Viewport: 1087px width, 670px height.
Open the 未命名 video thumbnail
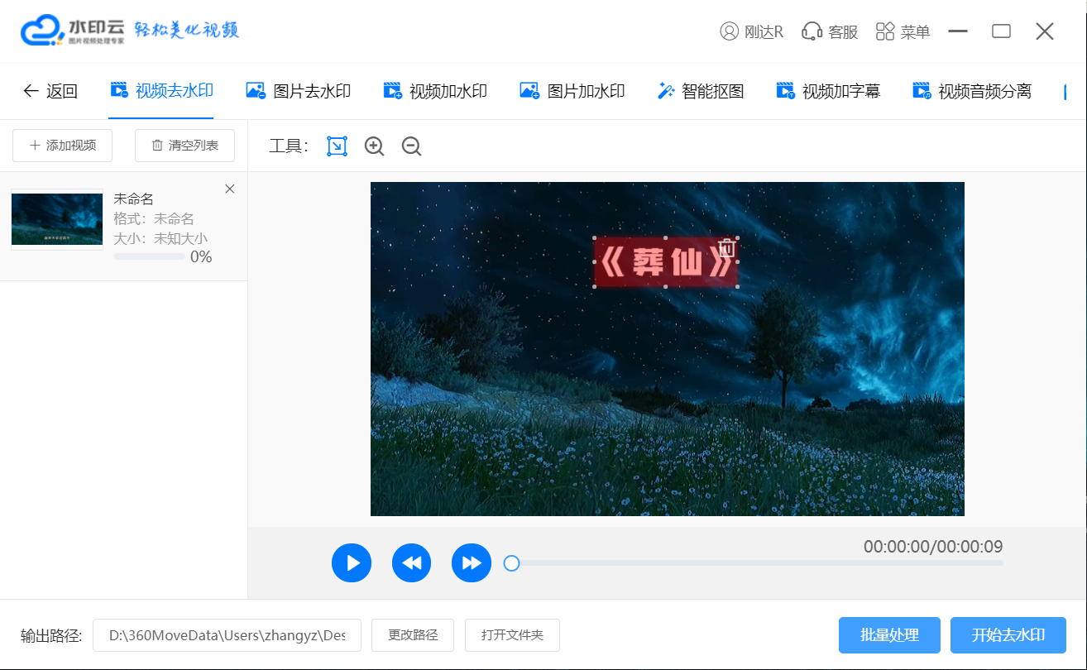(57, 219)
